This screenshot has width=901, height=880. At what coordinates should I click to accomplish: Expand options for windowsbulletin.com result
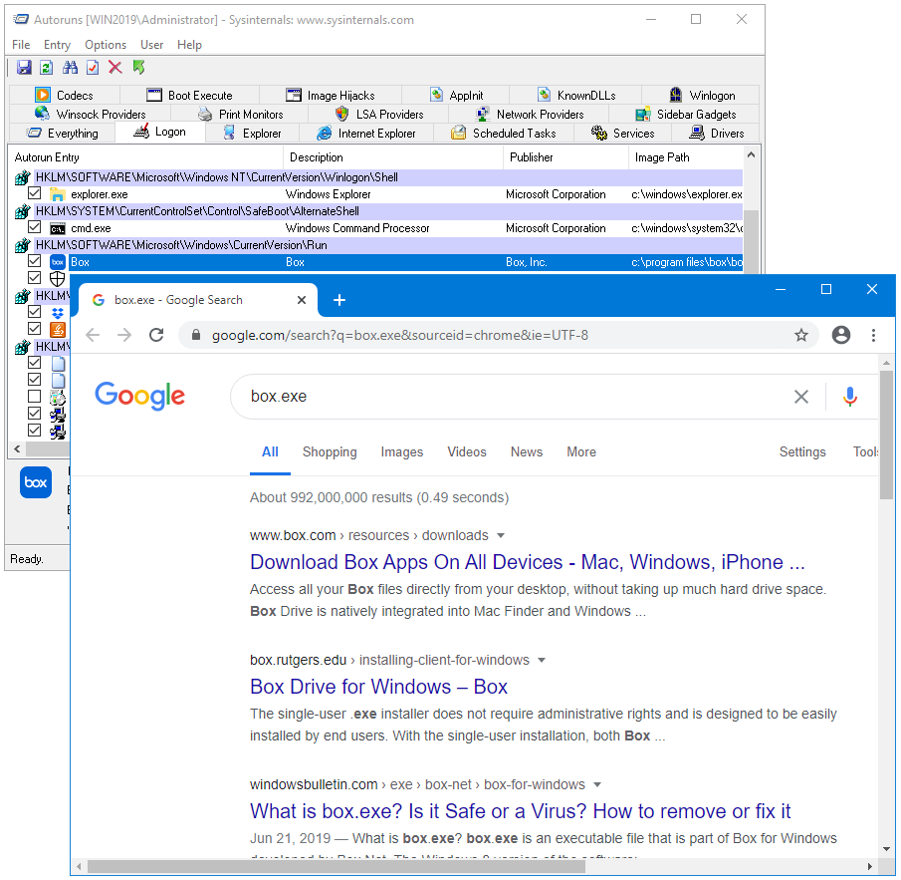(x=597, y=785)
